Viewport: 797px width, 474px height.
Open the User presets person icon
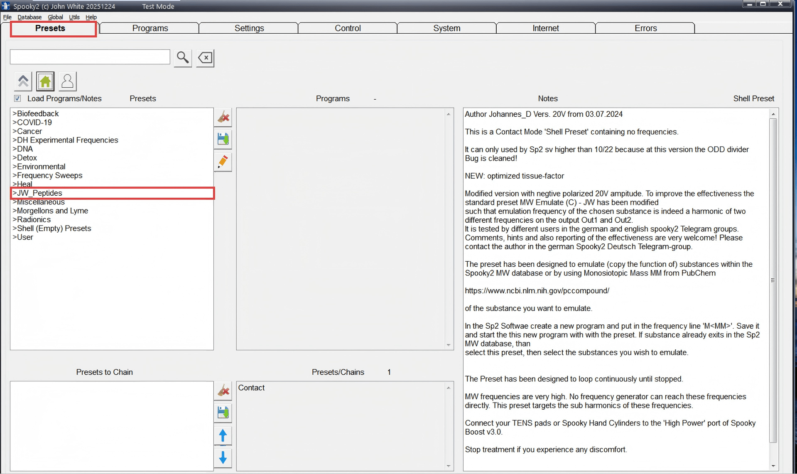coord(67,81)
